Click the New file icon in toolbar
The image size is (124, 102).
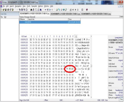coord(1,10)
